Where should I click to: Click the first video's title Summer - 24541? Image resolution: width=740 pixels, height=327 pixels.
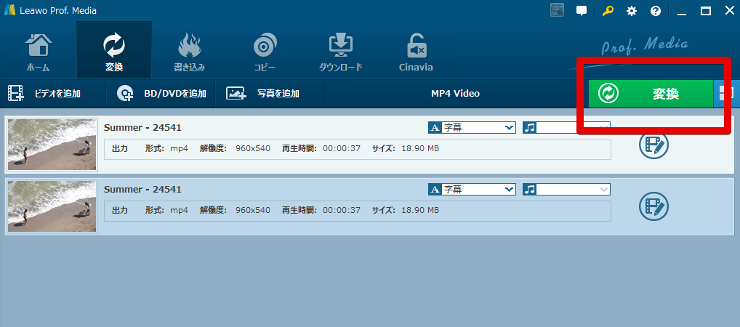[142, 127]
